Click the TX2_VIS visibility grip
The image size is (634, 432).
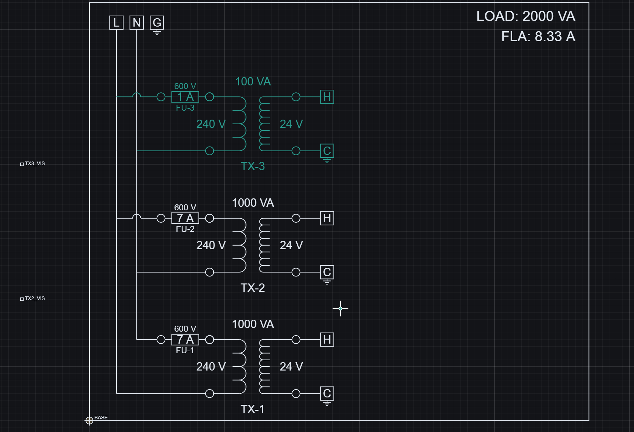tap(22, 299)
